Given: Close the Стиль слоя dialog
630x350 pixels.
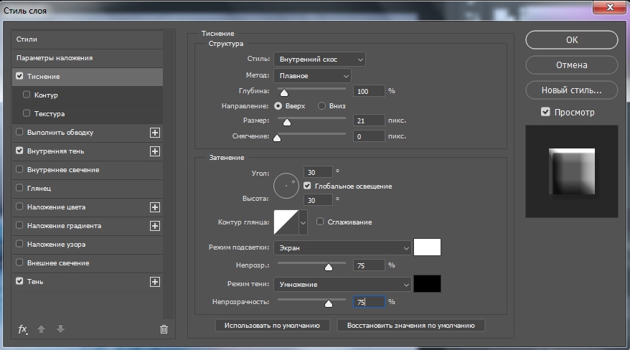Looking at the screenshot, I should click(609, 7).
